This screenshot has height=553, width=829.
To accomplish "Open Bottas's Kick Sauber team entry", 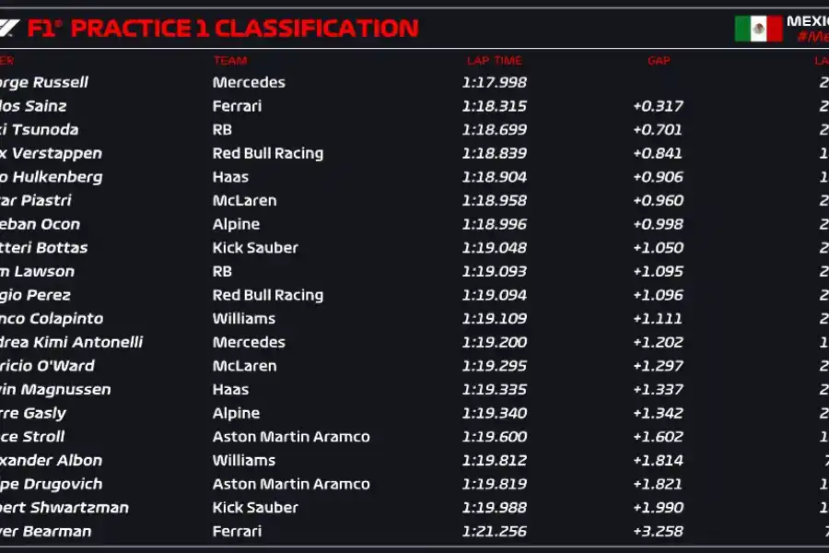I will tap(255, 247).
